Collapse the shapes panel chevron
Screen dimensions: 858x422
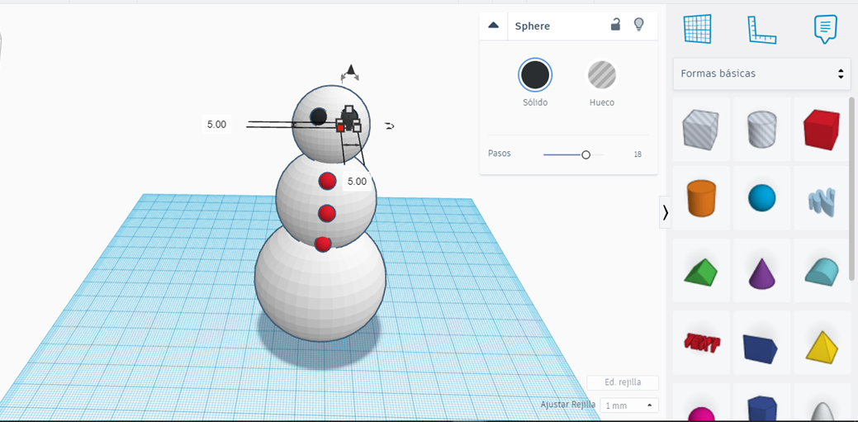[x=665, y=212]
